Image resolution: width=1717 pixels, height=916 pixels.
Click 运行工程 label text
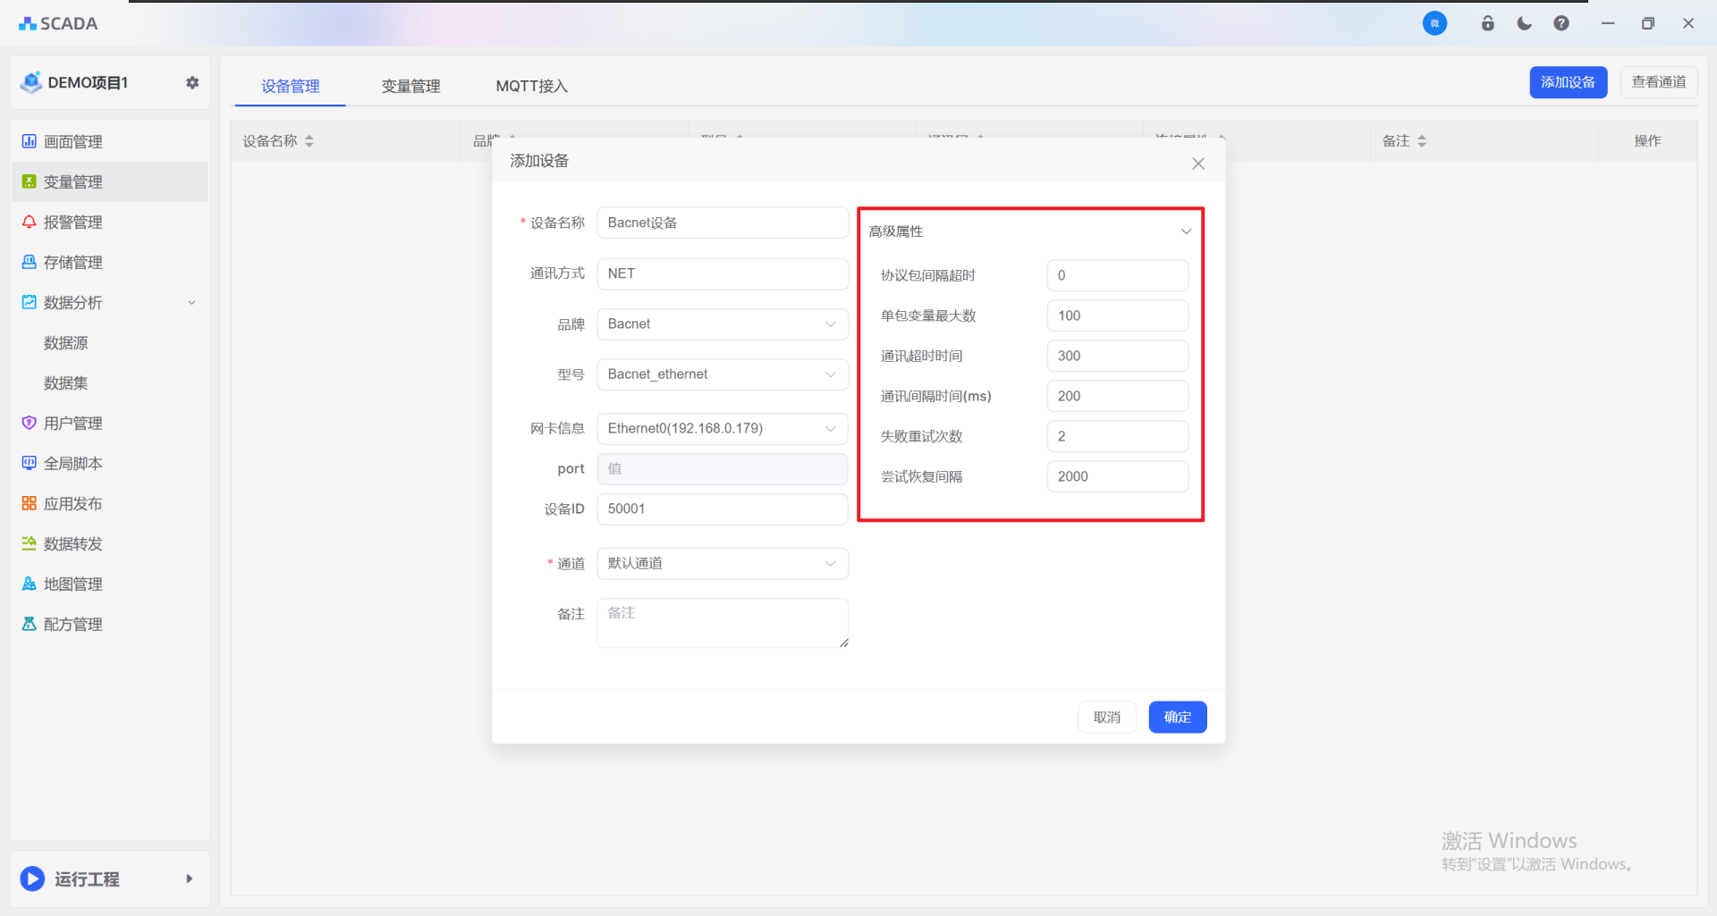[88, 879]
